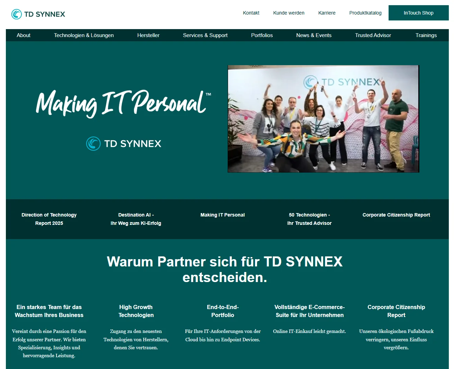The image size is (454, 369).
Task: Open the Produktkatalog link
Action: (x=365, y=13)
